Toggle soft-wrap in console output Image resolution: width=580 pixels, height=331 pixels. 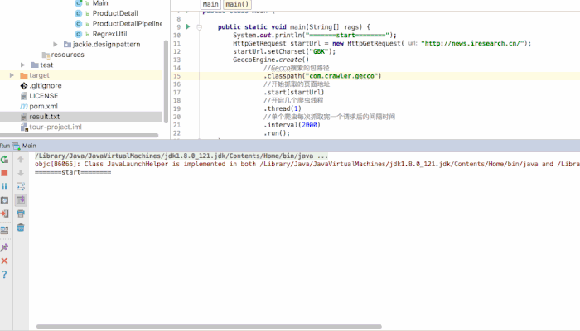click(x=21, y=186)
